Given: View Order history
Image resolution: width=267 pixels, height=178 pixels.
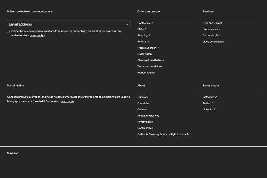Looking at the screenshot, I should coord(145,54).
